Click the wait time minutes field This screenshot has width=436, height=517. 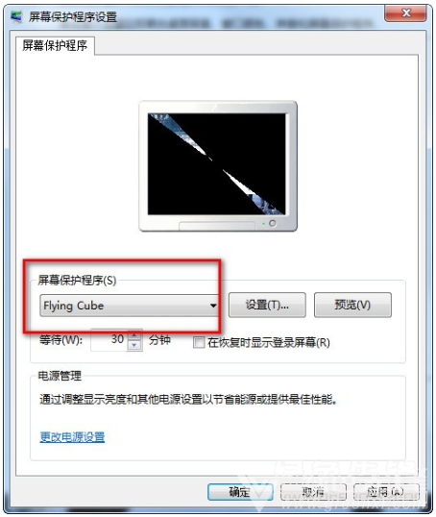click(x=109, y=339)
